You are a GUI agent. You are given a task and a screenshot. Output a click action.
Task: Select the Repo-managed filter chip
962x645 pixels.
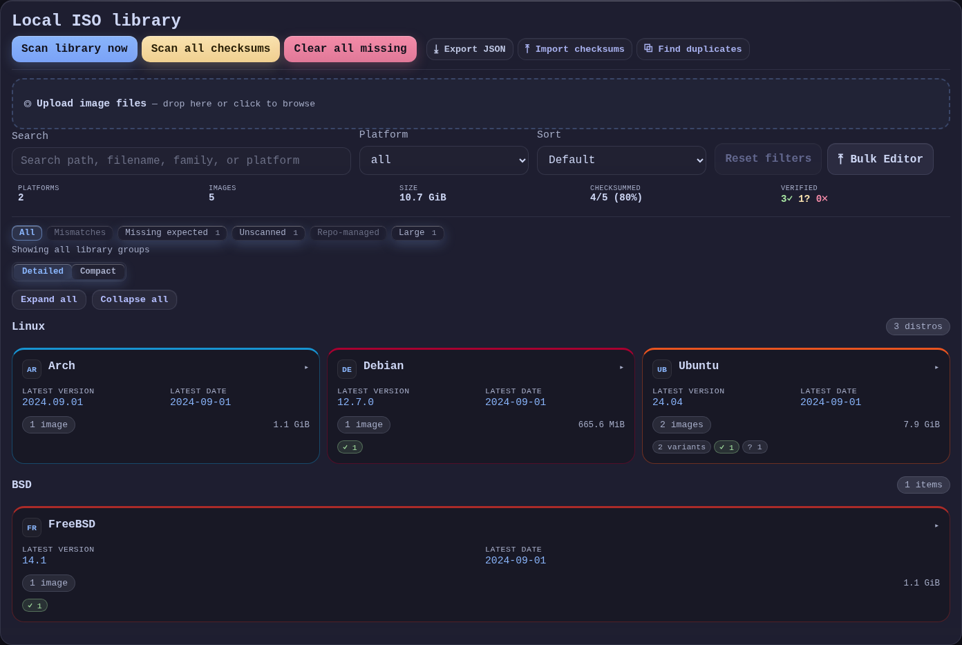348,233
